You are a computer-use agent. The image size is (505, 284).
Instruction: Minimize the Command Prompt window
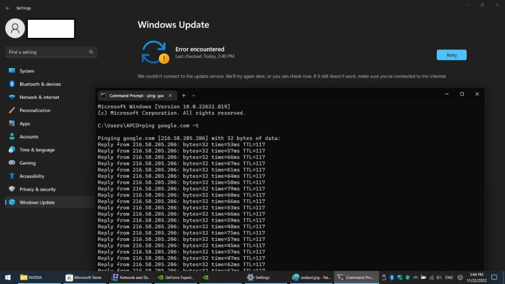click(447, 94)
